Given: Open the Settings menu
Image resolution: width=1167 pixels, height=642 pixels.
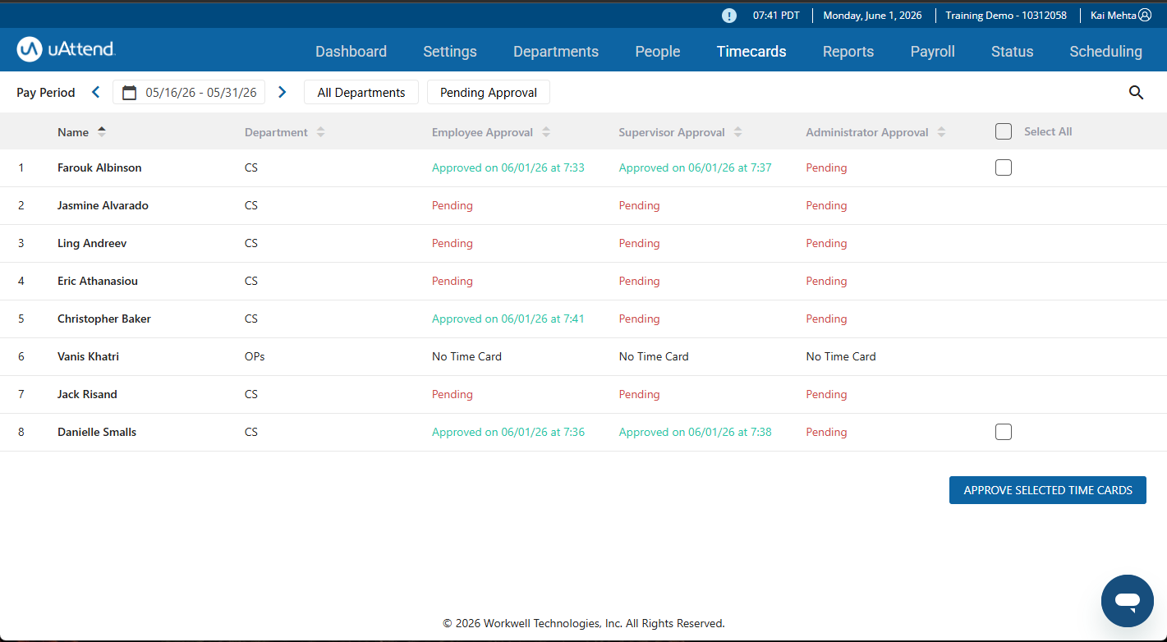Looking at the screenshot, I should [450, 52].
